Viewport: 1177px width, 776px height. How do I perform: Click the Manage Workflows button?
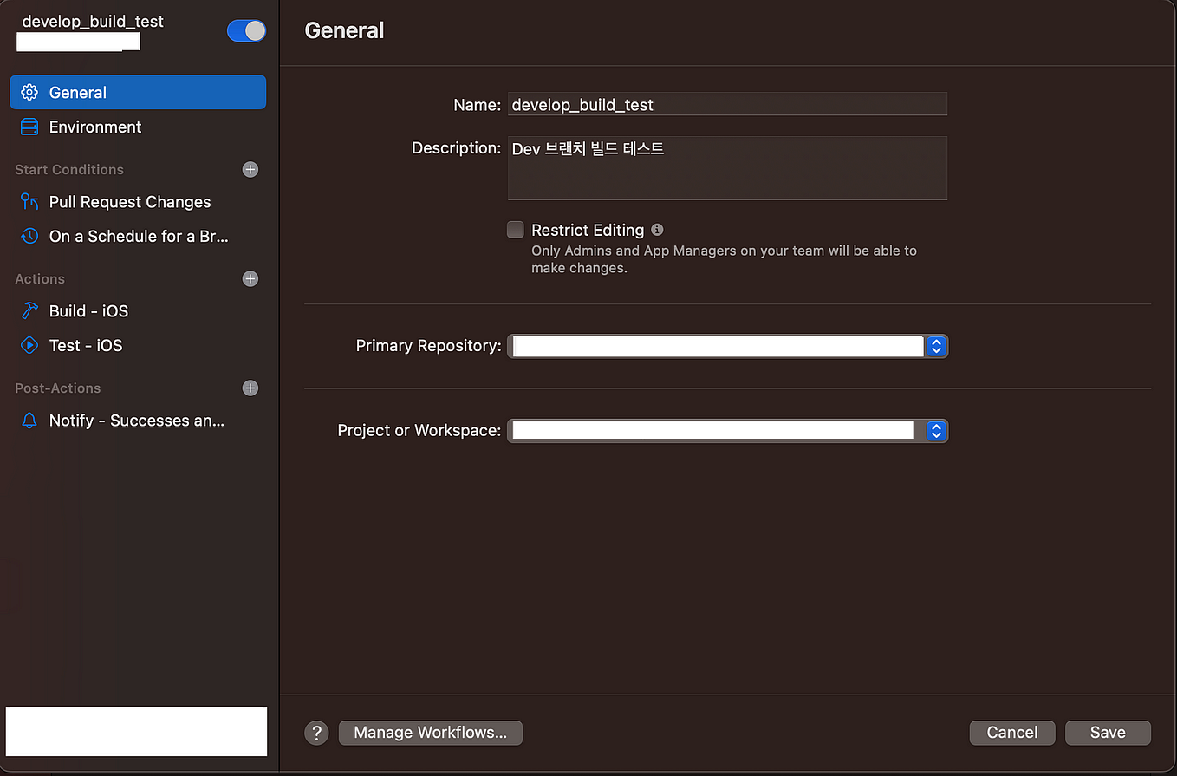[x=430, y=733]
